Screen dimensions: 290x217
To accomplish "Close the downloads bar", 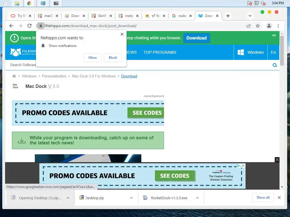I will tap(279, 198).
